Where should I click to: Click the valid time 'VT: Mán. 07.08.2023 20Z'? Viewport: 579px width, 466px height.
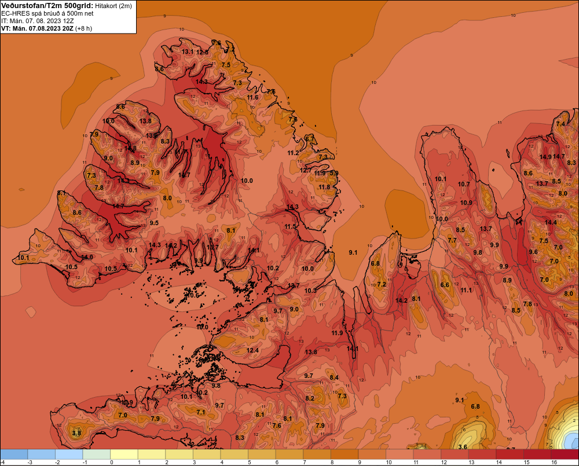37,28
